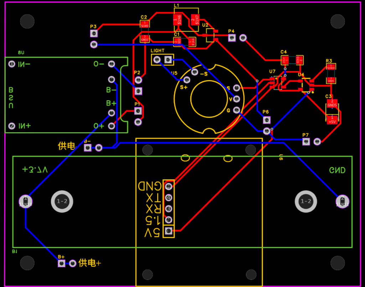Select the square pad of connector P6

(266, 119)
